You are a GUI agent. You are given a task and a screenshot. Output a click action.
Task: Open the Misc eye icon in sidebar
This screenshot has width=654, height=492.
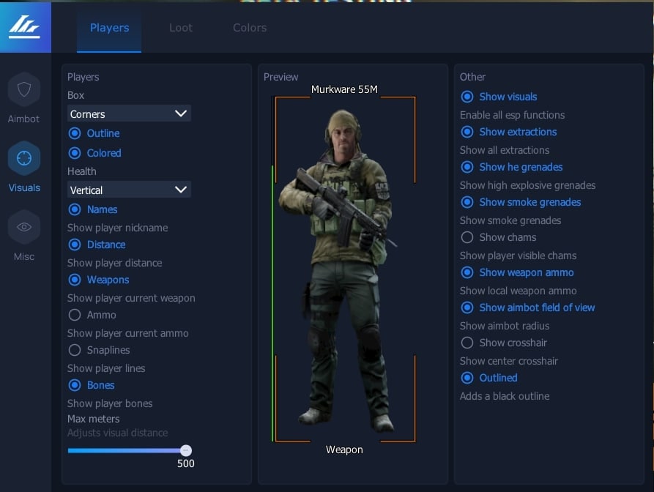pyautogui.click(x=24, y=227)
